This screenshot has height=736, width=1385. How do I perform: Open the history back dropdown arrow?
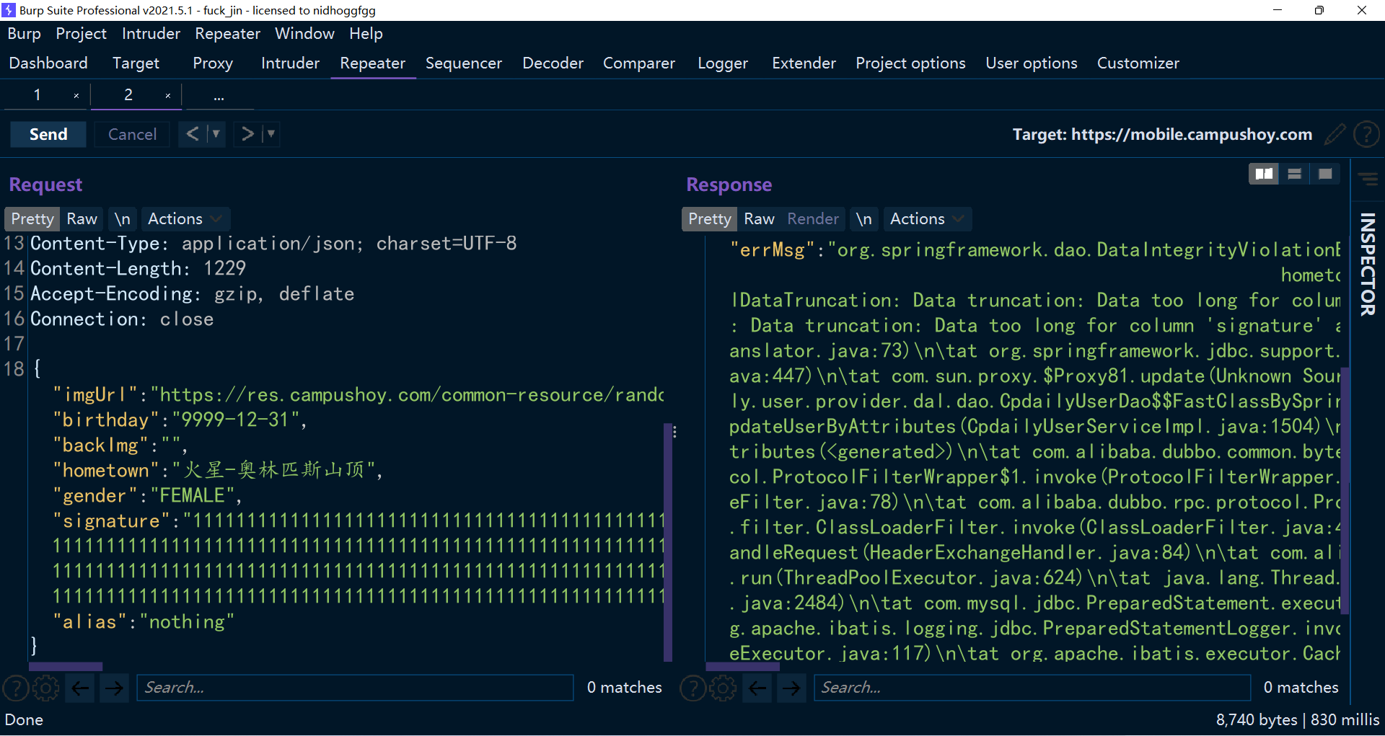coord(216,134)
